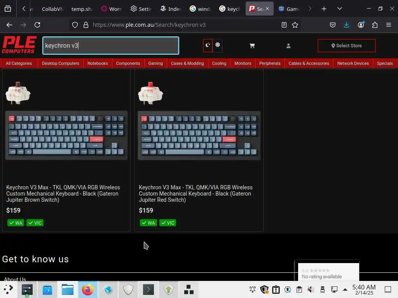Open Brown Switch keyboard product image
This screenshot has height=298, width=398.
(x=66, y=135)
